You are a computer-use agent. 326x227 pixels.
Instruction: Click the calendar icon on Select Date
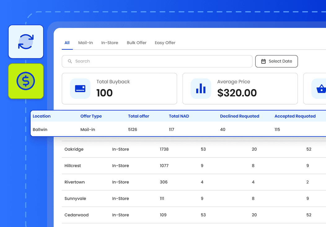263,61
